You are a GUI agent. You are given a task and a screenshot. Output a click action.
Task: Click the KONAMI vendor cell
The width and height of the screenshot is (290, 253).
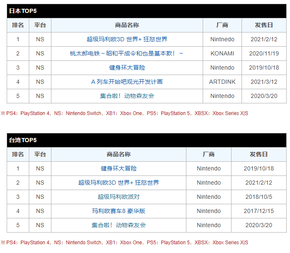pos(222,53)
